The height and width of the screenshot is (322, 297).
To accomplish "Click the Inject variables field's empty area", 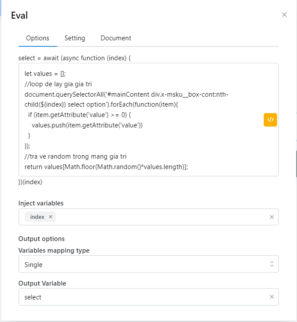I will pos(160,217).
